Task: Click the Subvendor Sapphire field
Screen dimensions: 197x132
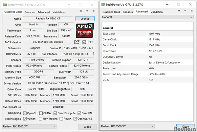Action: coord(35,48)
